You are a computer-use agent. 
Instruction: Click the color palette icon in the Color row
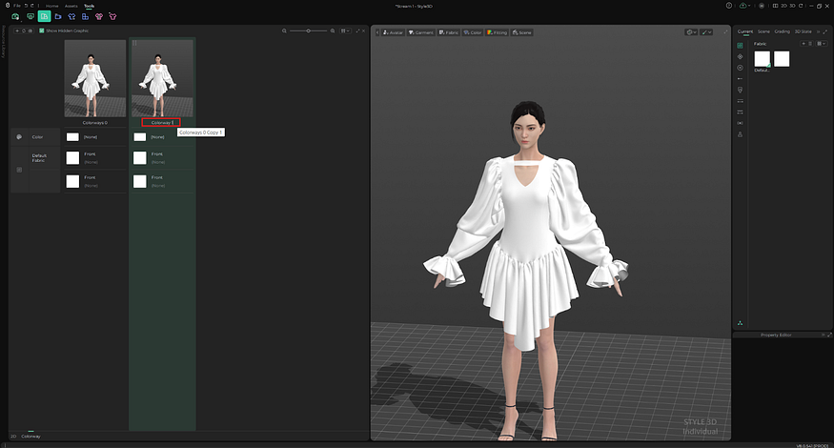point(20,136)
